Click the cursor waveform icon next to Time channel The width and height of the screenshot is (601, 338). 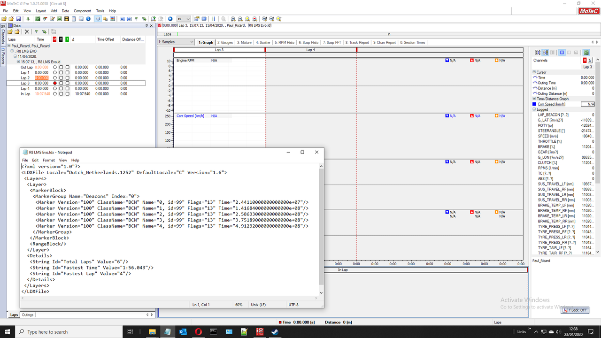pyautogui.click(x=536, y=77)
